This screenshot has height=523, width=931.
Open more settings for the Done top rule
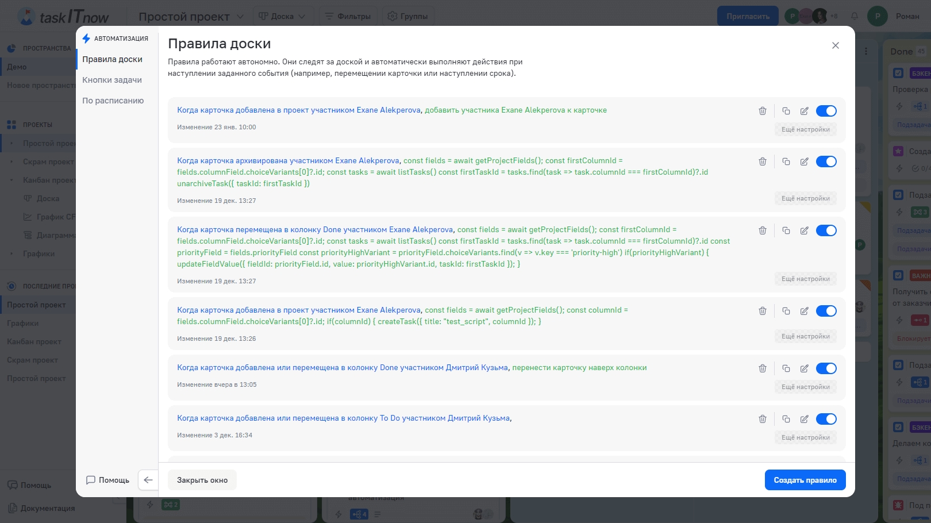(x=805, y=387)
